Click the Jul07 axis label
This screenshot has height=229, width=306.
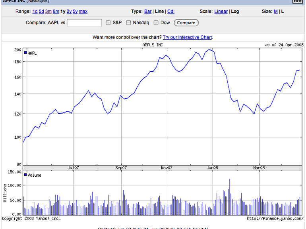(73, 168)
